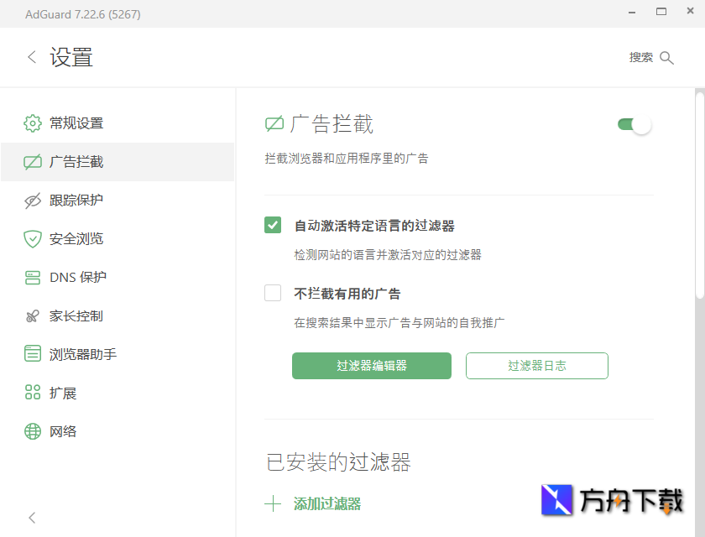Open the 网络 network globe section
705x537 pixels.
point(32,430)
